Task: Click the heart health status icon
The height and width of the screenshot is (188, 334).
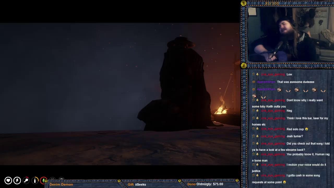Action: pos(8,180)
